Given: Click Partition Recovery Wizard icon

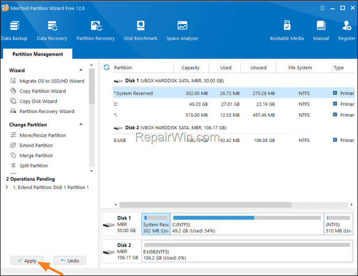Looking at the screenshot, I should [x=13, y=111].
